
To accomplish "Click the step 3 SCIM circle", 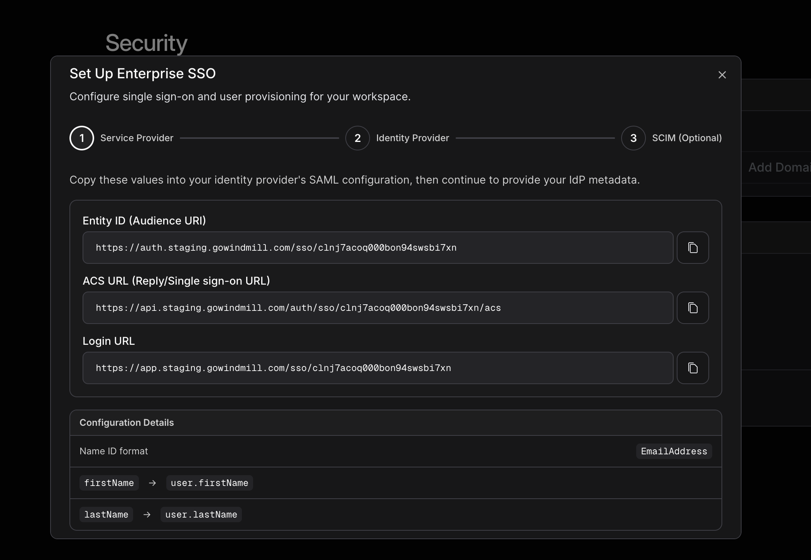I will [632, 138].
